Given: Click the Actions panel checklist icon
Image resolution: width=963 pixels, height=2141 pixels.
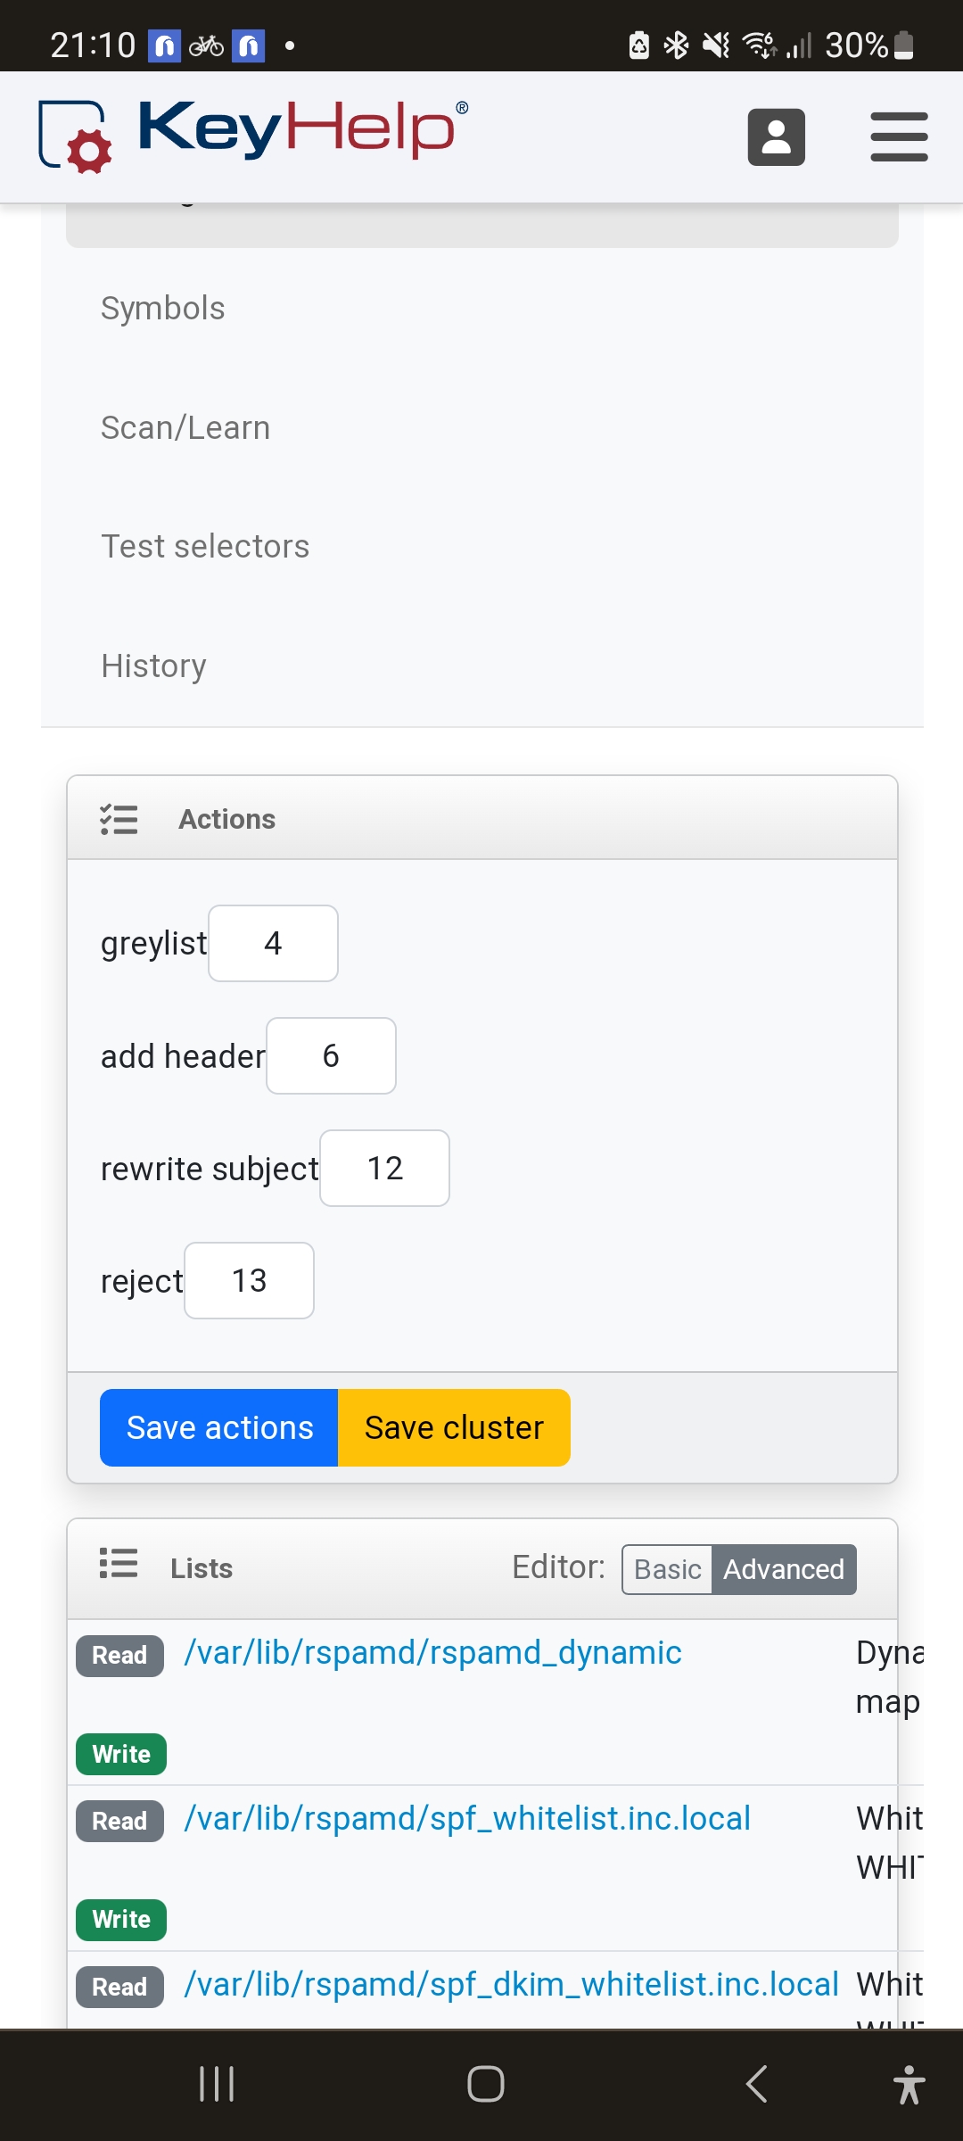Looking at the screenshot, I should (119, 819).
